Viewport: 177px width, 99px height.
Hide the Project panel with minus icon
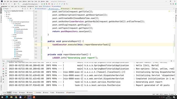pos(33,9)
